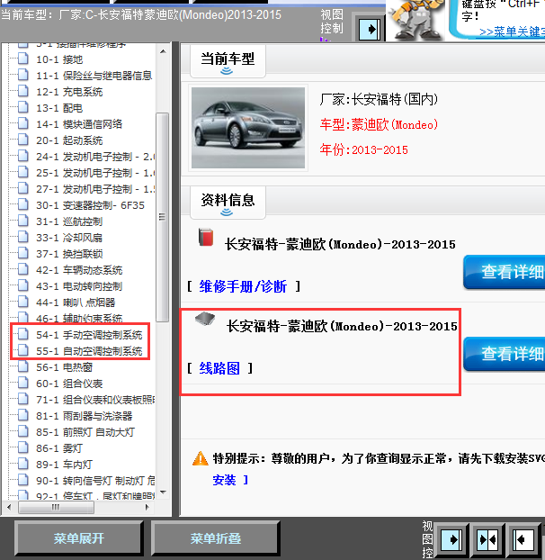This screenshot has width=545, height=560.
Task: Collapse all menus with 菜单折叠
Action: 216,538
